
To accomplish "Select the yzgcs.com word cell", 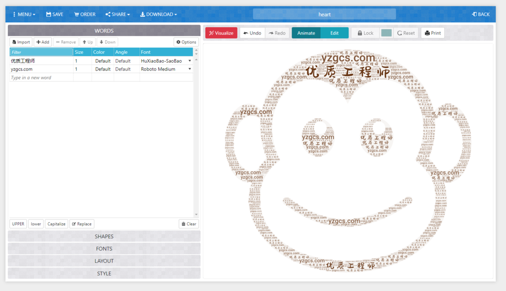I will 42,69.
